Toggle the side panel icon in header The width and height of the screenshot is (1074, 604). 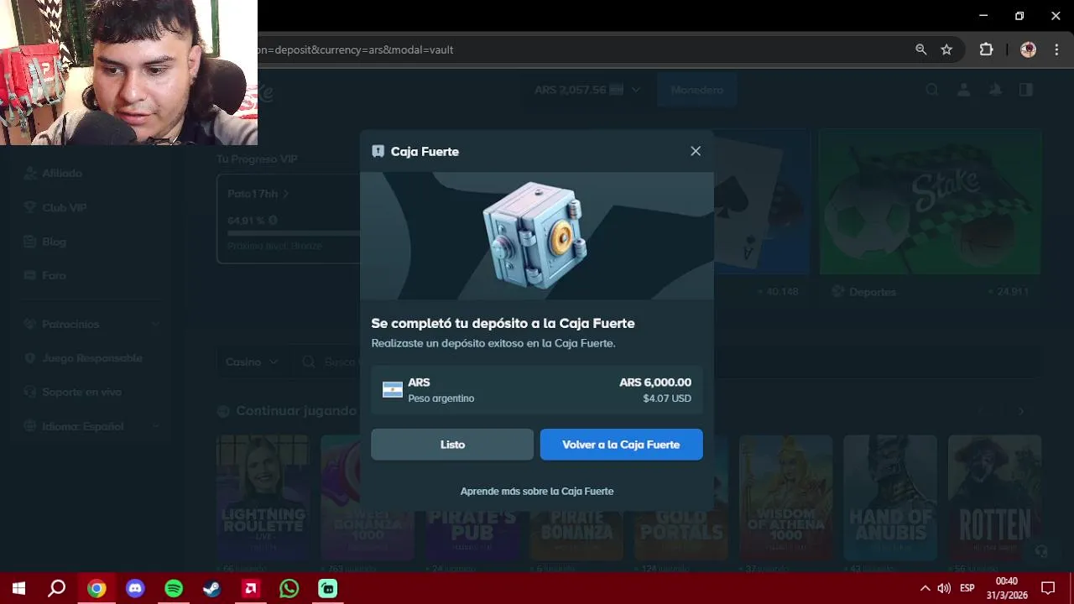[1025, 90]
